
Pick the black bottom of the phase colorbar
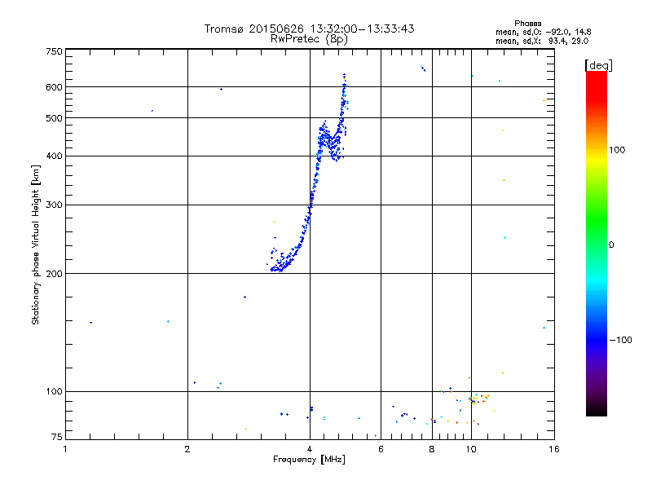[597, 410]
